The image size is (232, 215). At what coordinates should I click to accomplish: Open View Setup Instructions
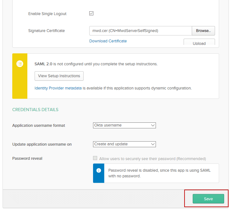point(59,76)
